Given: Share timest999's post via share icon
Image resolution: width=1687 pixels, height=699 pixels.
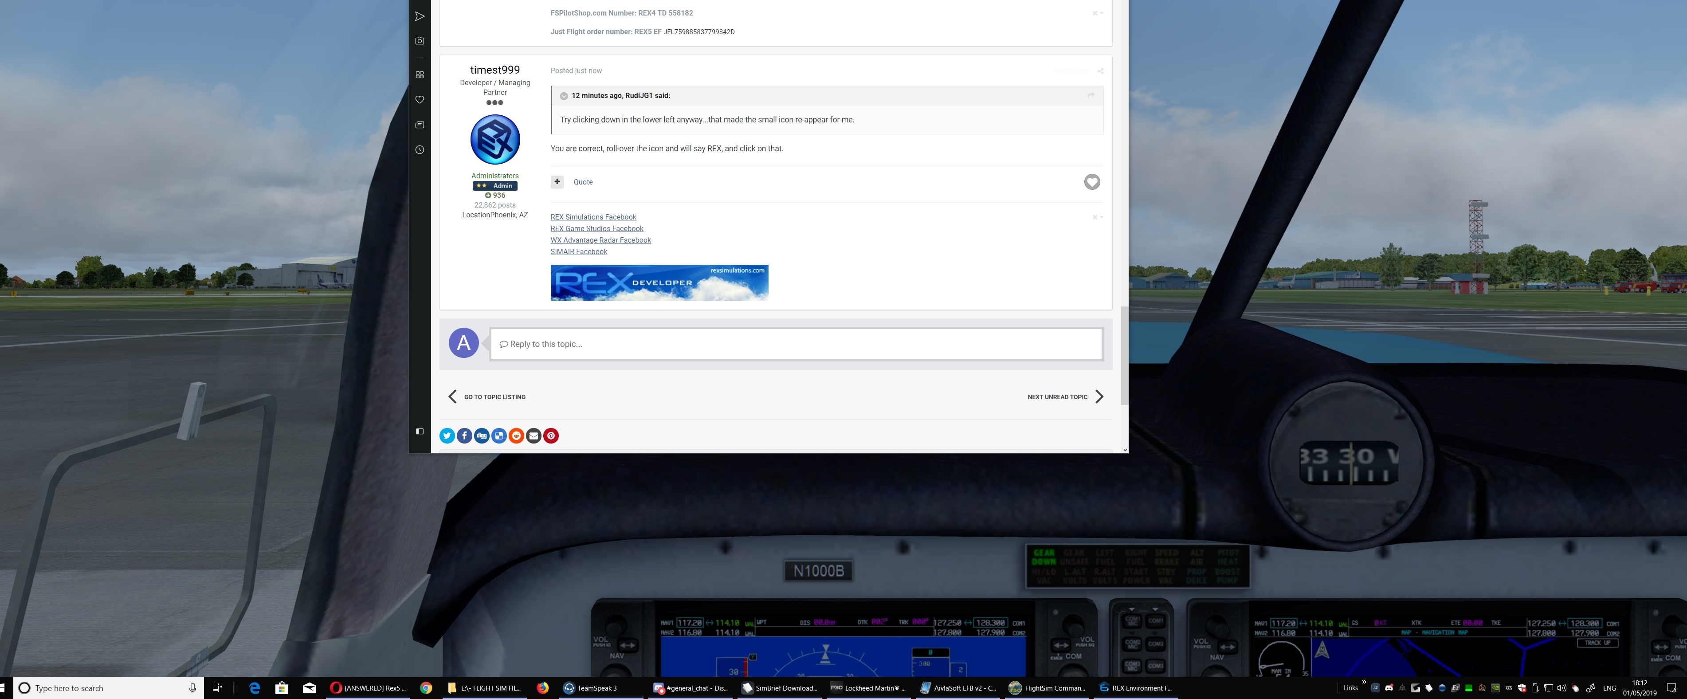Looking at the screenshot, I should click(1100, 71).
